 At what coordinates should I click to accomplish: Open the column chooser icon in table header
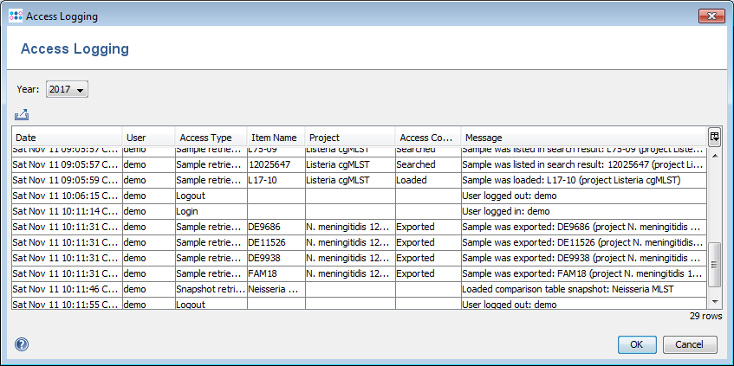click(x=714, y=137)
